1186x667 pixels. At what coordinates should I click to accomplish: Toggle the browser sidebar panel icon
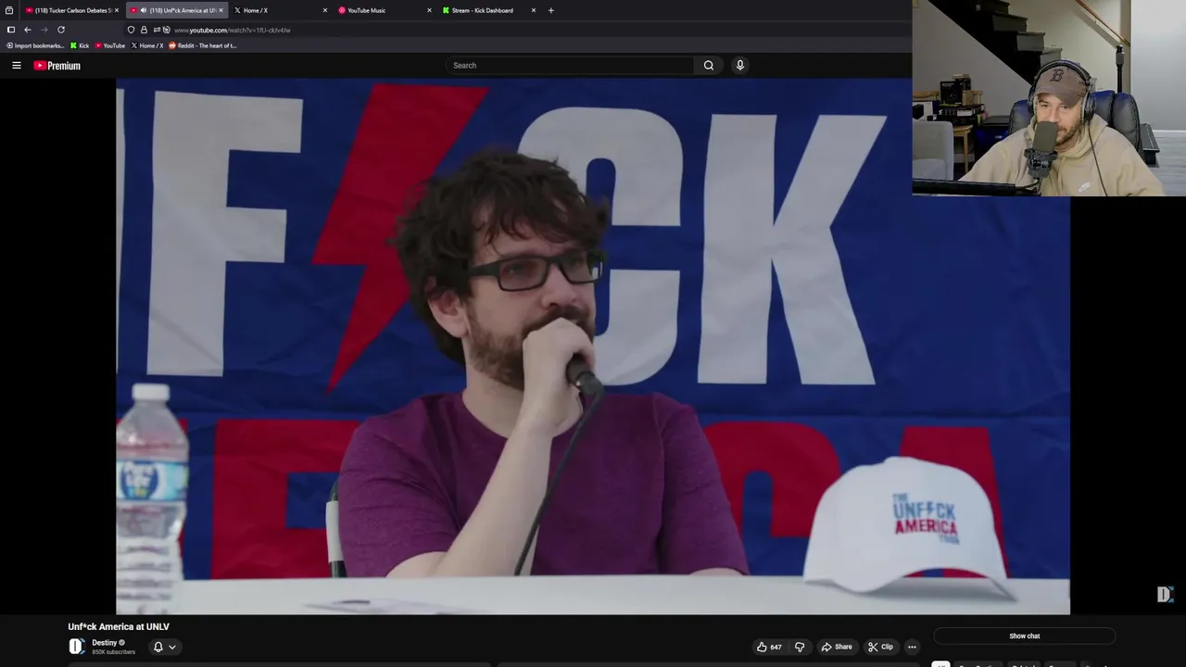[10, 30]
